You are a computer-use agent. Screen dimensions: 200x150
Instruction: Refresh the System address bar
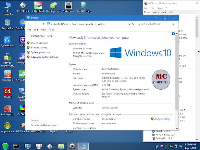coord(133,24)
